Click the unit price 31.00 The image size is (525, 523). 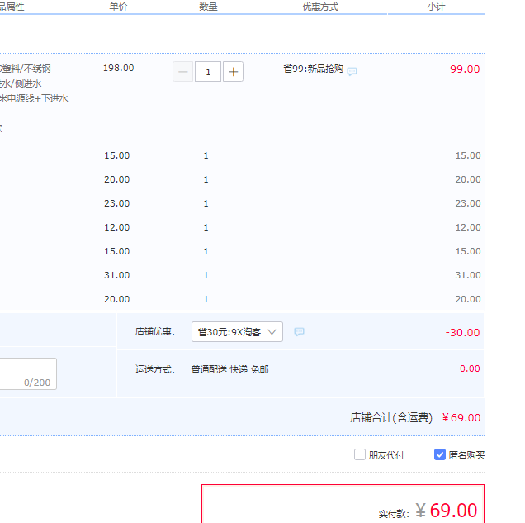click(117, 275)
